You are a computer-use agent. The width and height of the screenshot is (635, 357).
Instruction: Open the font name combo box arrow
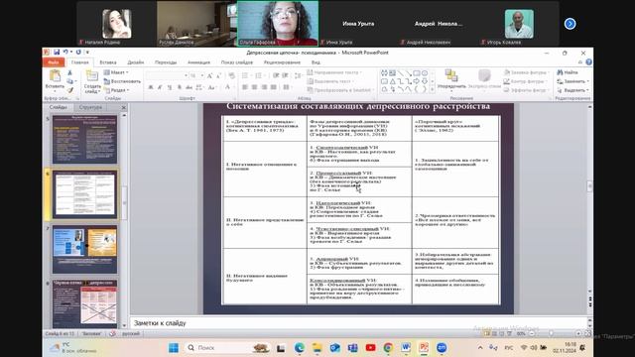pos(186,75)
